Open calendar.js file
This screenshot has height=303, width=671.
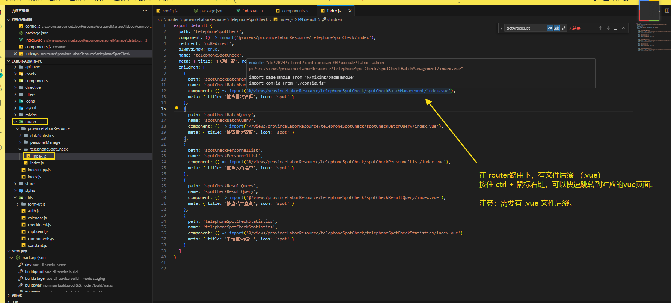[x=37, y=218]
